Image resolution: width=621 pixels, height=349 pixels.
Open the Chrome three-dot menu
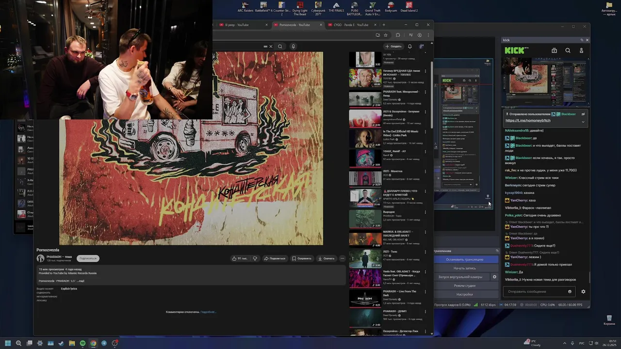coord(428,35)
